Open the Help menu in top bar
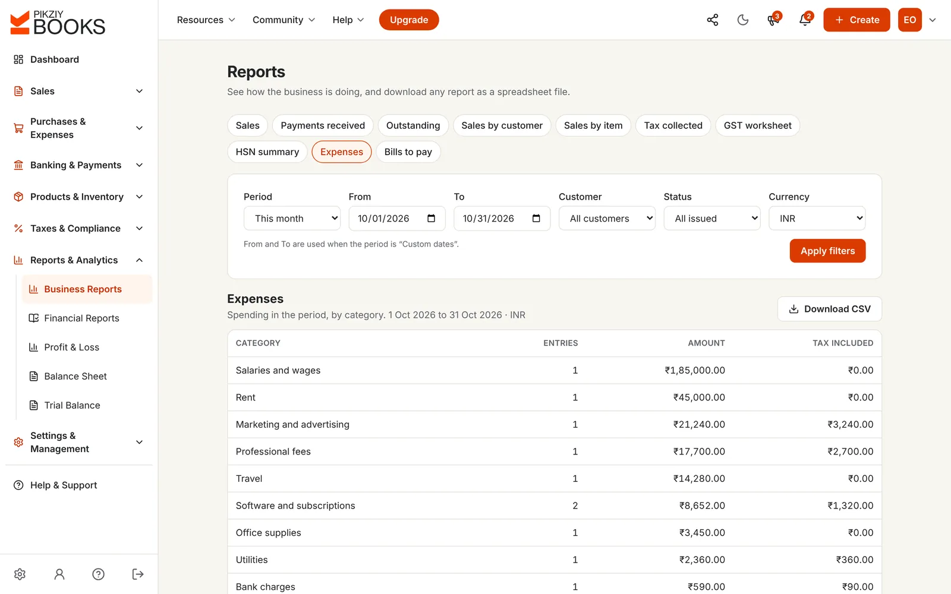The height and width of the screenshot is (594, 951). point(348,20)
